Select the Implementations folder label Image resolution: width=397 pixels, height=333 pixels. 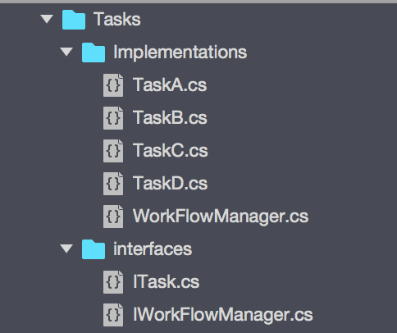click(180, 52)
